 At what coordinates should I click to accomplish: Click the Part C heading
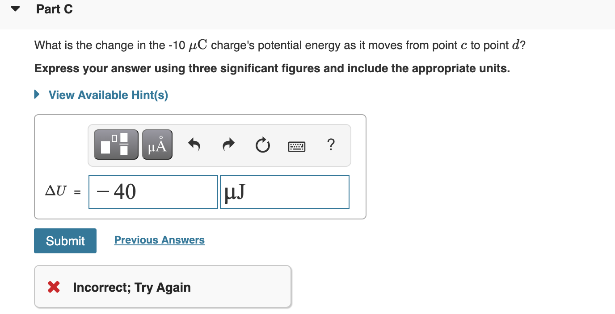pos(55,9)
